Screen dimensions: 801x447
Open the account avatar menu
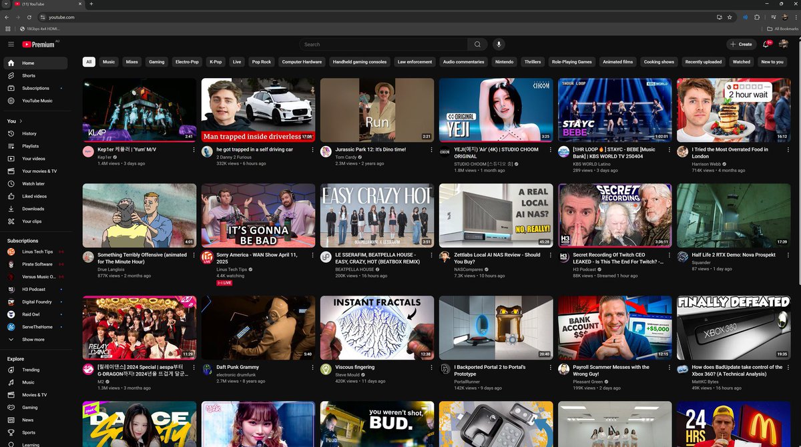pos(784,44)
